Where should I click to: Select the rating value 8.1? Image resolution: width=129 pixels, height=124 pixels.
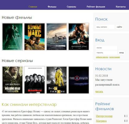click(126, 116)
